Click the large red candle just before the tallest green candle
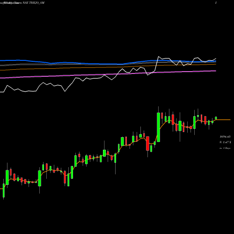This screenshot has width=234, height=234. point(147,143)
